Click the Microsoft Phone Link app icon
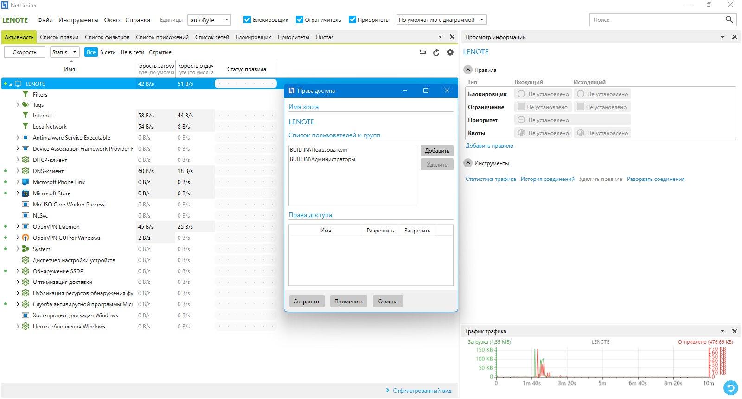Image resolution: width=742 pixels, height=399 pixels. 26,182
